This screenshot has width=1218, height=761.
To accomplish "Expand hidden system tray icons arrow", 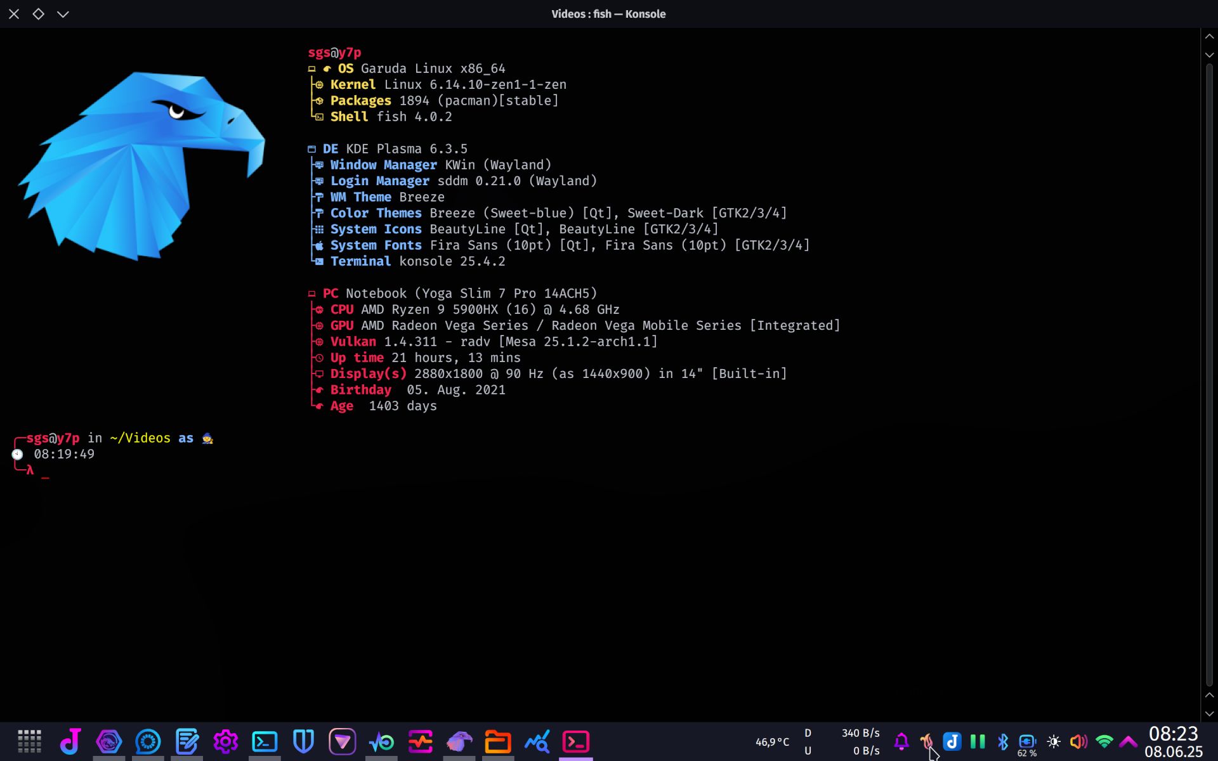I will pos(1129,741).
